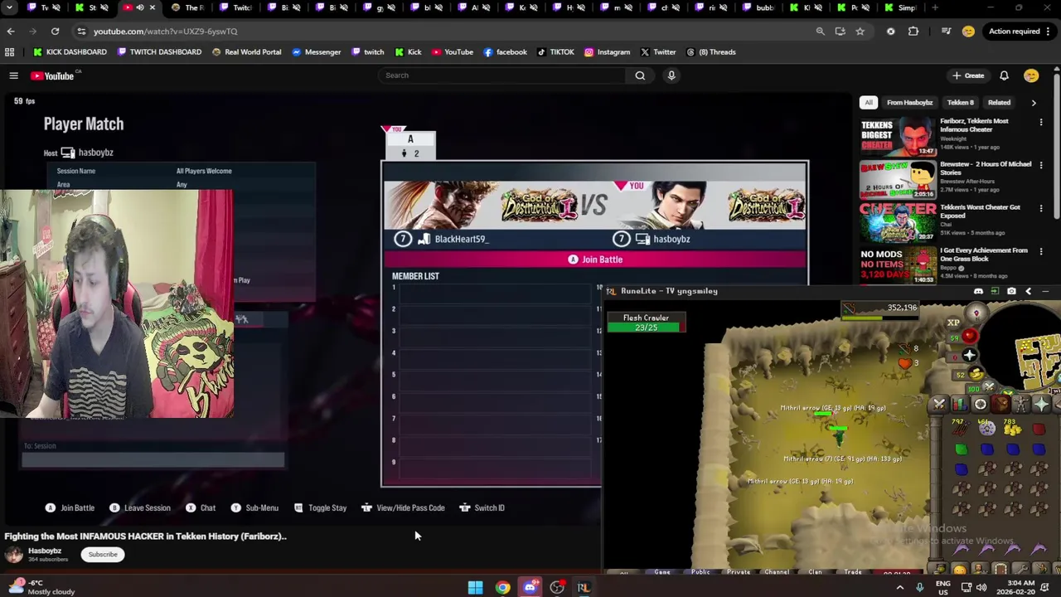1061x597 pixels.
Task: Toggle XP drops via XP orb
Action: coord(953,323)
